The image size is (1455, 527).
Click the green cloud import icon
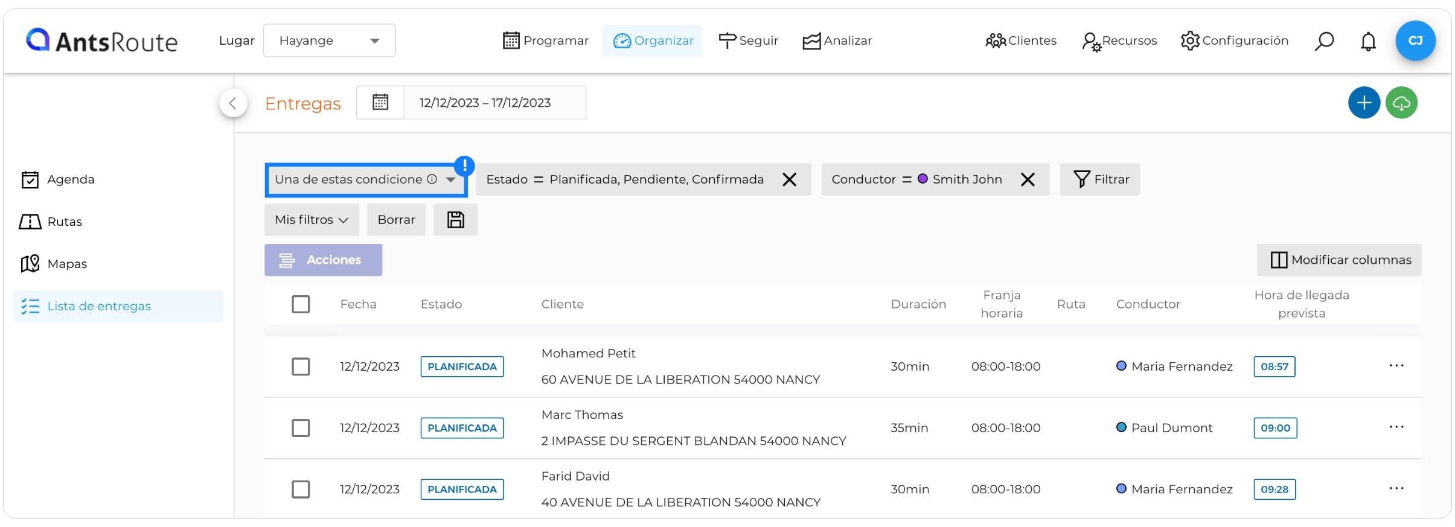(x=1401, y=103)
